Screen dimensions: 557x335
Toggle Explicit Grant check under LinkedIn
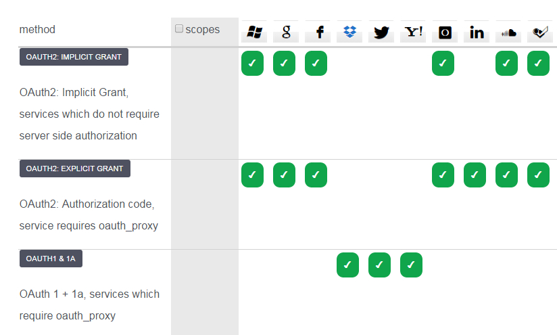(475, 175)
